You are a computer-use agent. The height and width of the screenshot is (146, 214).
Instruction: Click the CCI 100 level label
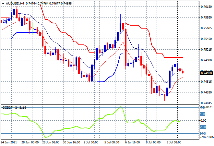(x=203, y=114)
